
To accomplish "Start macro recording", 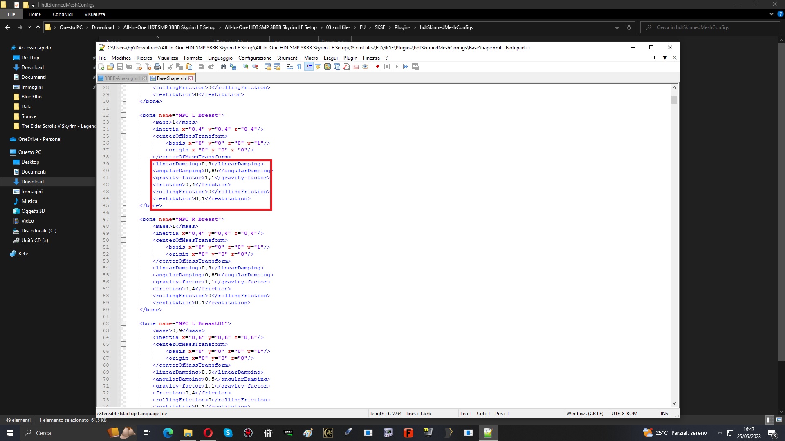I will click(x=377, y=67).
